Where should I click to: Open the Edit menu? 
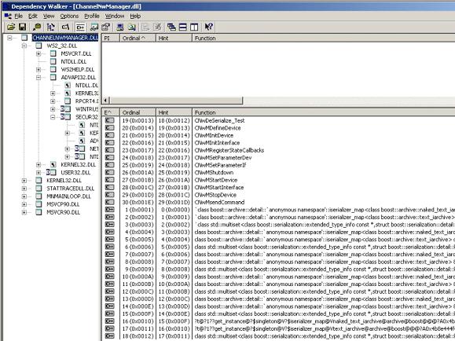click(32, 16)
